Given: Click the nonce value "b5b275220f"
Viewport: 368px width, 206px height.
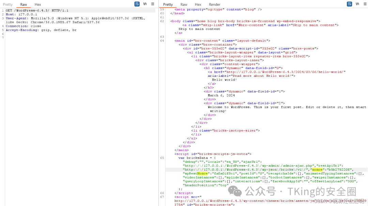Looking at the screenshot, I should 339,170.
